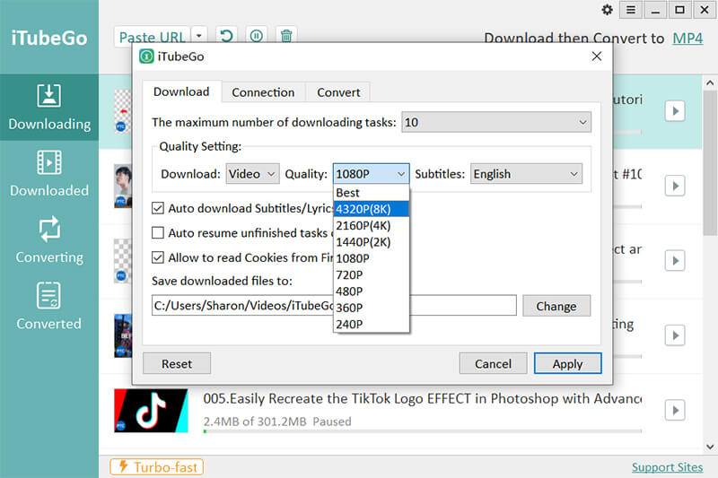Click the iTubeGo logo in sidebar
718x478 pixels.
click(x=49, y=38)
